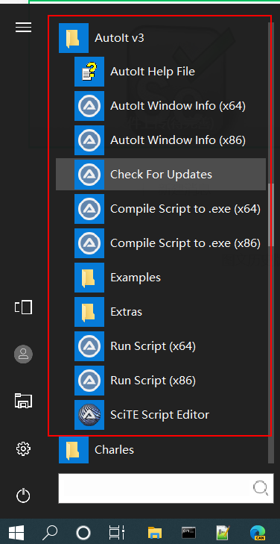Expand the Charles folder group

click(x=161, y=450)
